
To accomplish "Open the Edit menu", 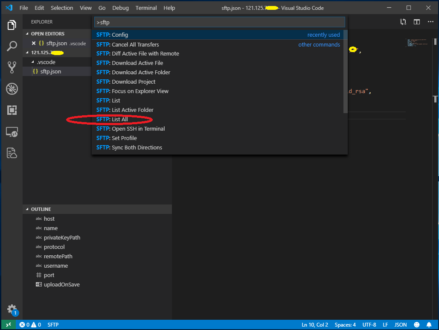I will tap(39, 8).
